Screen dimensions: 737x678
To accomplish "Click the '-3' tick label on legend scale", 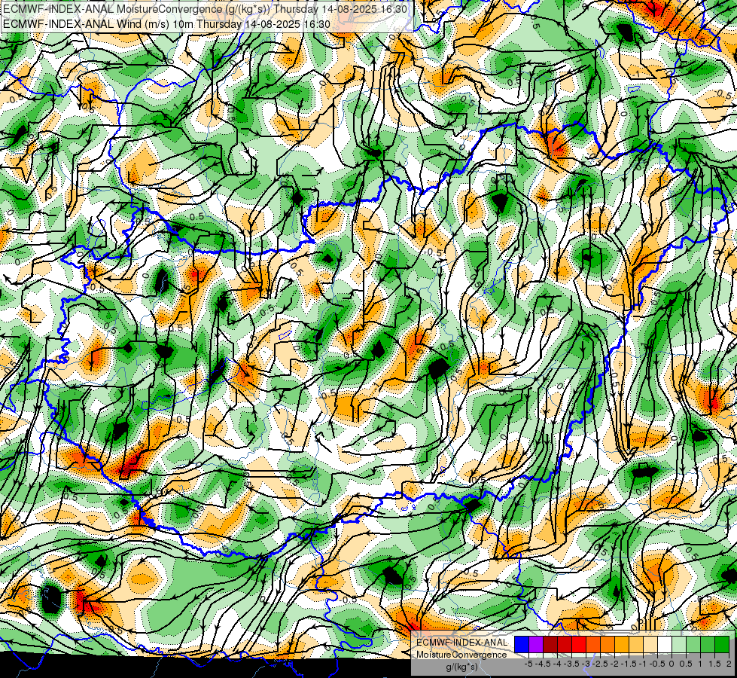I will point(586,664).
